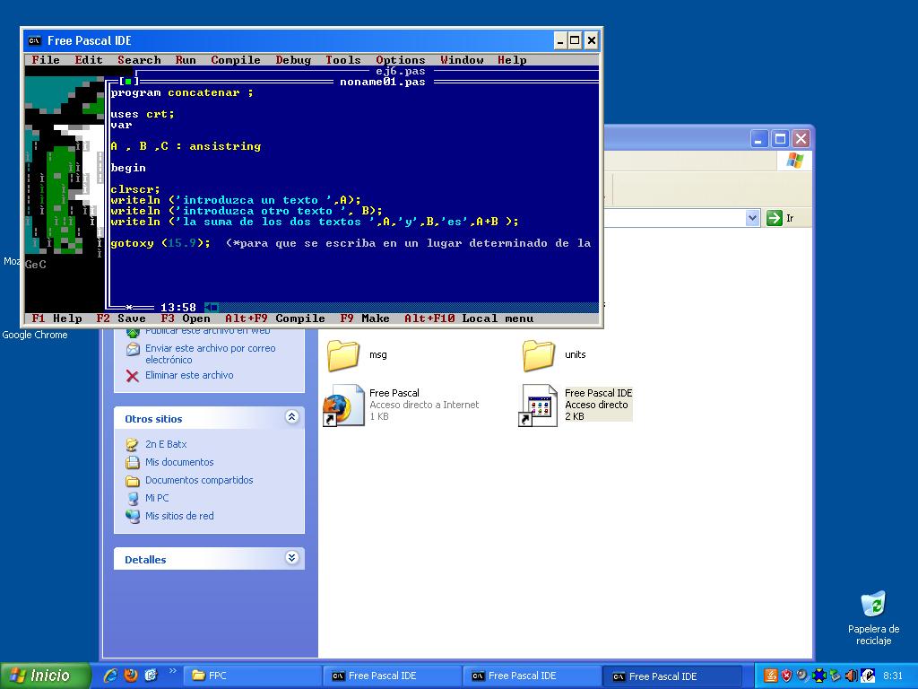Click the third Quick Launch icon
This screenshot has width=918, height=689.
pos(151,676)
